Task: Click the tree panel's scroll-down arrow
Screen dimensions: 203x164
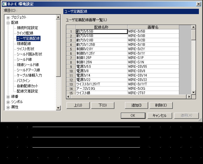Action: (x=58, y=108)
